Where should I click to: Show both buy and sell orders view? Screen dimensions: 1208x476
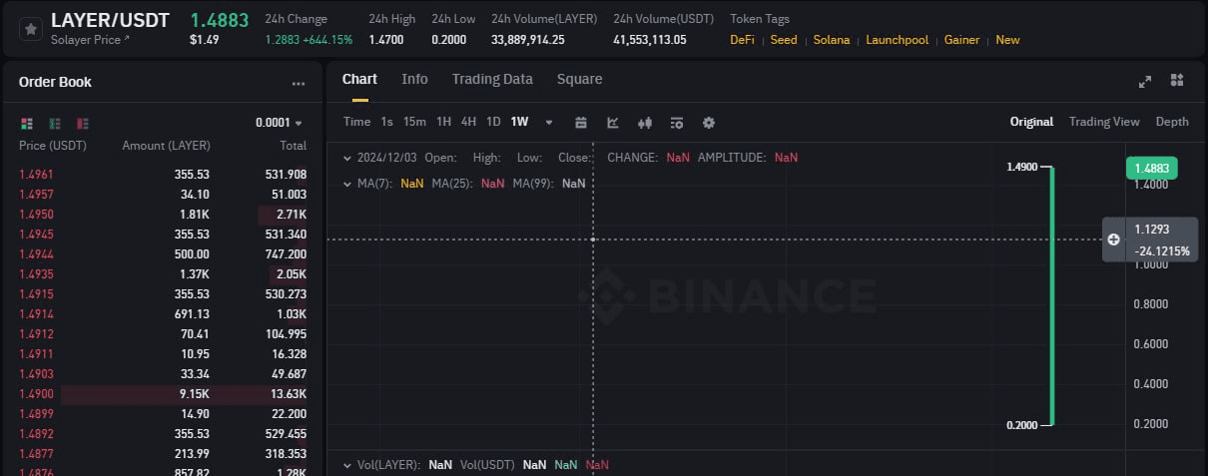pyautogui.click(x=27, y=123)
